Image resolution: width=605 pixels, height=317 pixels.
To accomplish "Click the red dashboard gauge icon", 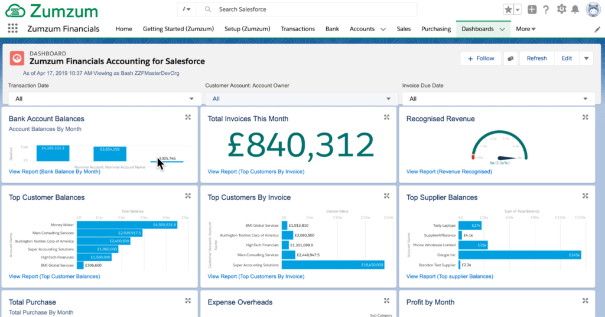I will [x=17, y=58].
